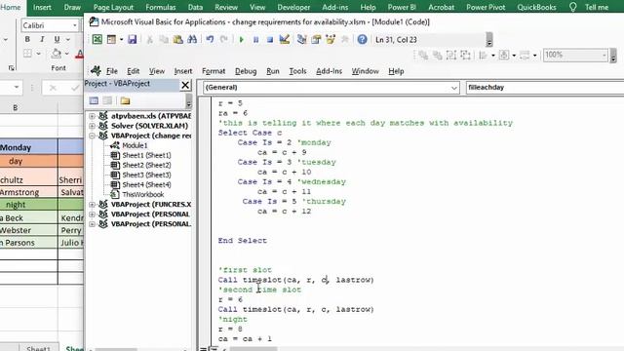Open the Excel Name Box dropdown arrow
624x351 pixels.
(16, 87)
